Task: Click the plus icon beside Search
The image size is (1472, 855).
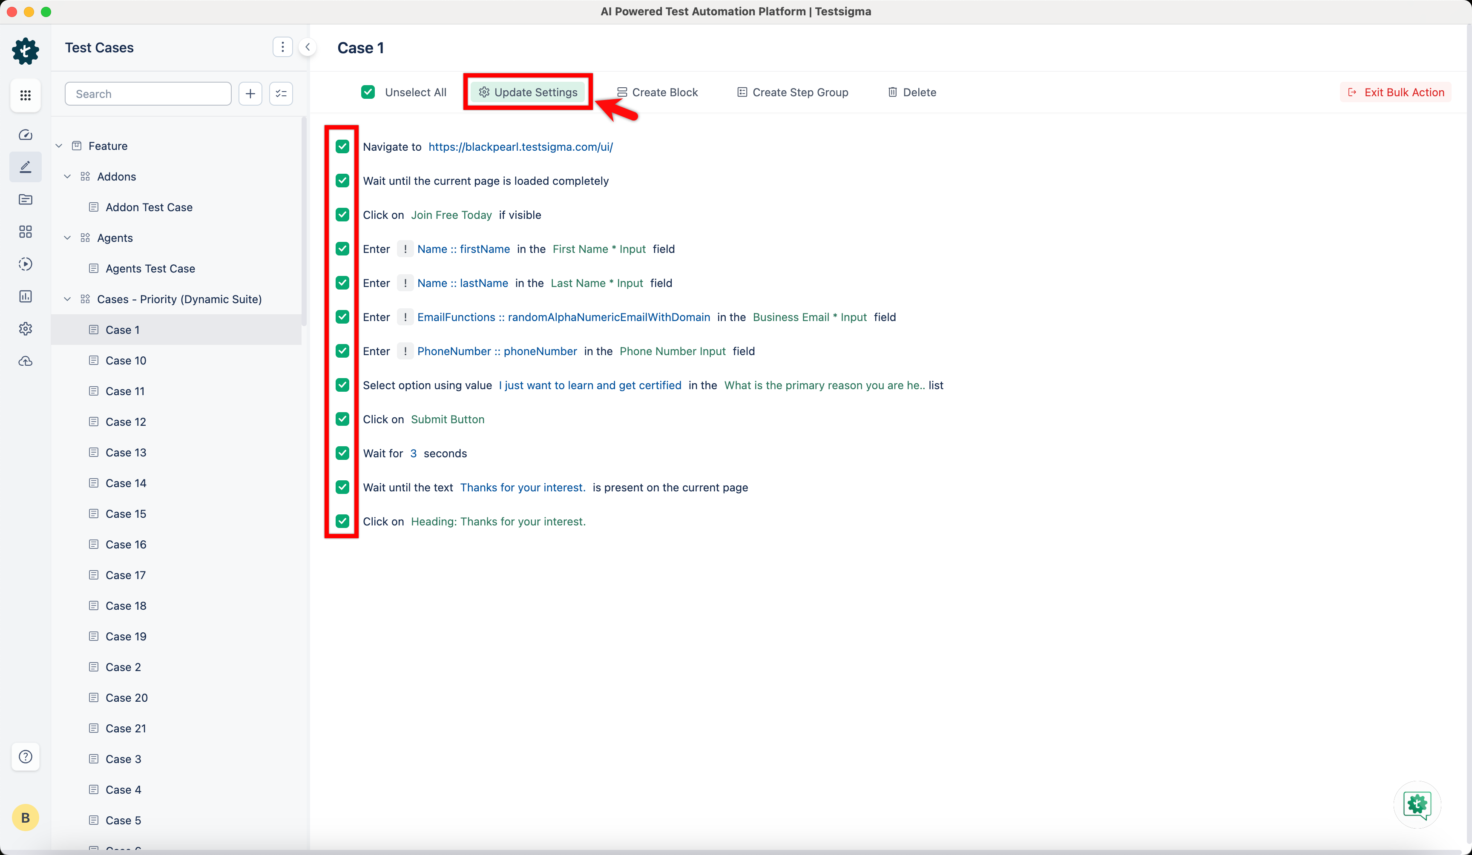Action: coord(250,94)
